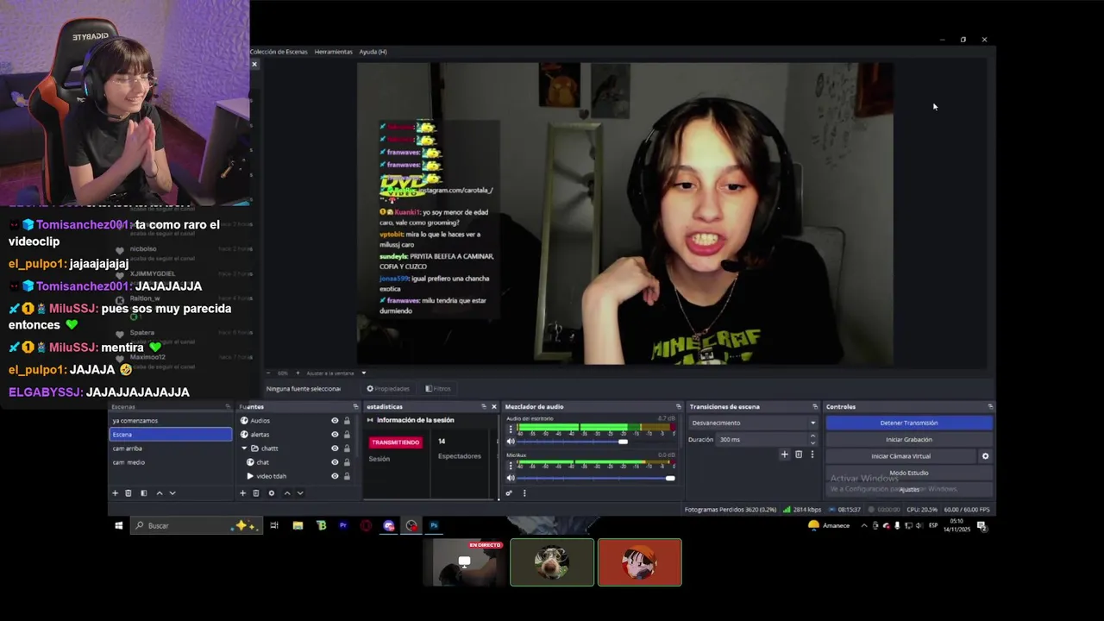Toggle visibility of alertas source
This screenshot has height=621, width=1104.
tap(335, 435)
